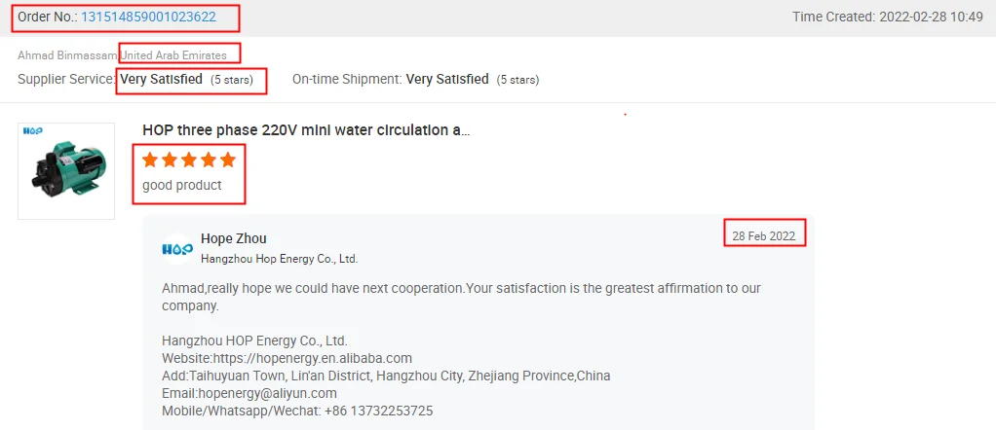996x430 pixels.
Task: Click the third orange rating star
Action: pos(189,160)
